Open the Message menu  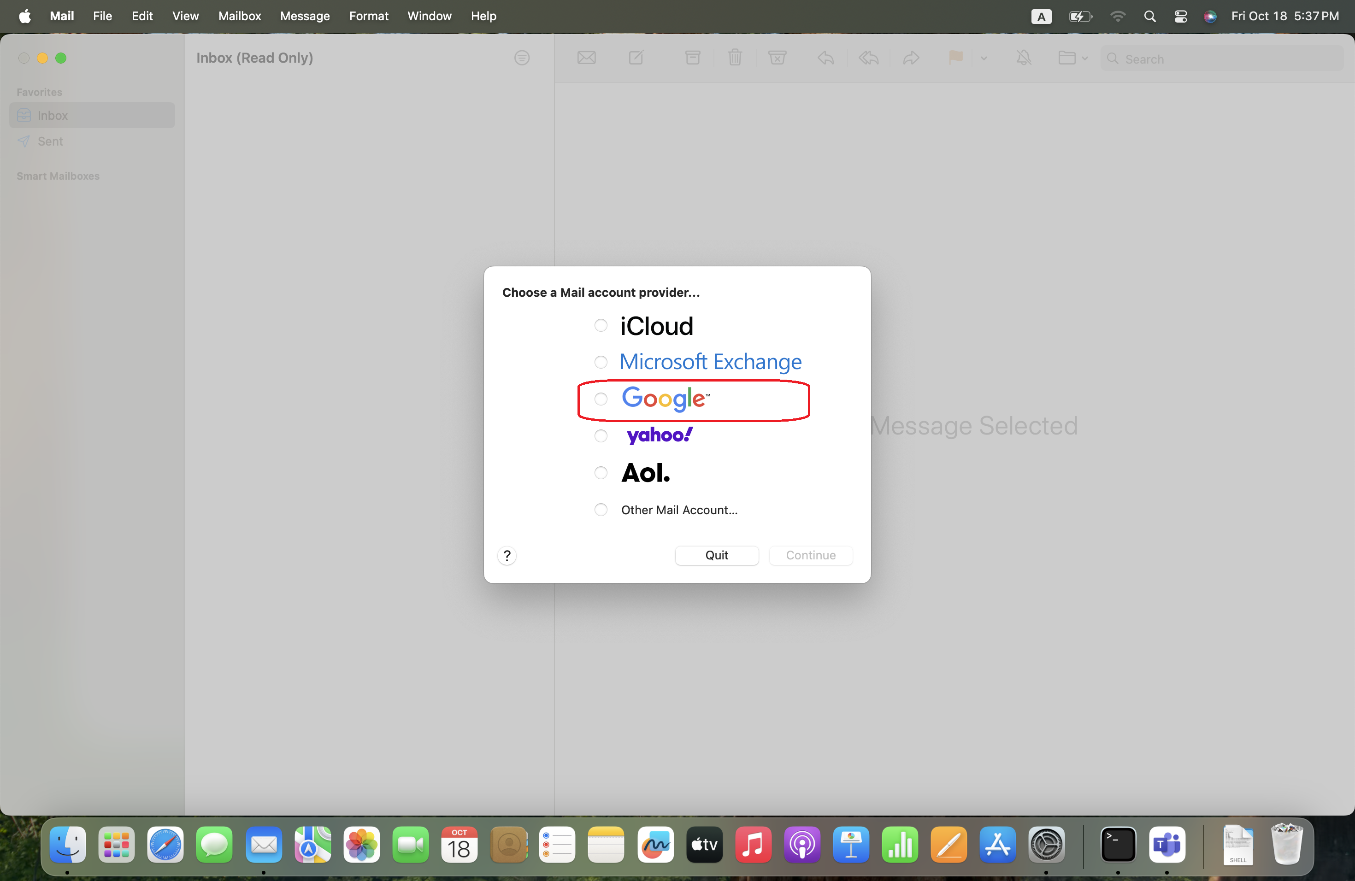tap(305, 16)
